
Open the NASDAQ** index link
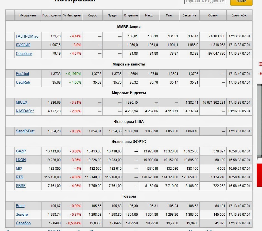(x=25, y=111)
